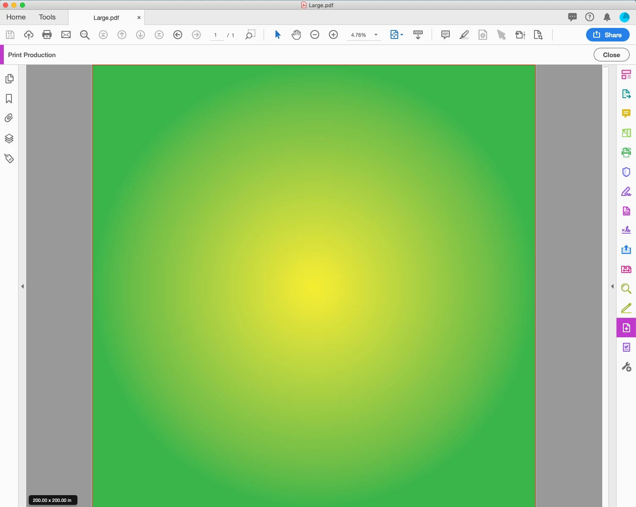The image size is (636, 507).
Task: Zoom in with the plus button
Action: coord(333,35)
